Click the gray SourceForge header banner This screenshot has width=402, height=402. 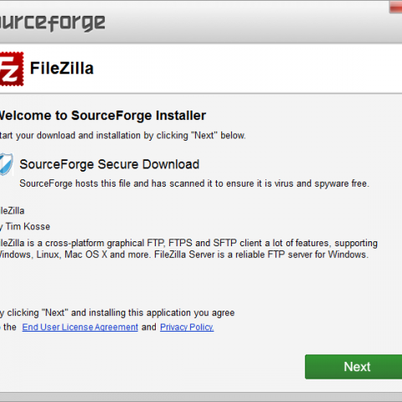coord(201,22)
